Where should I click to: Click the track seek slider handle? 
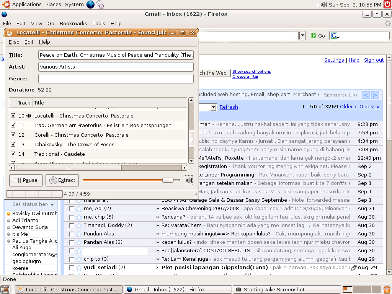(168, 180)
